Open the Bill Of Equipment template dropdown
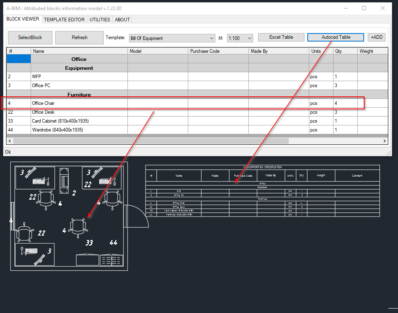Screen dimensions: 398x313 click(172, 38)
